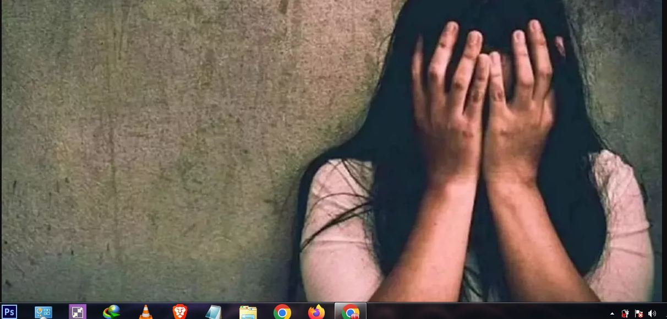
Task: Launch Internet Download Manager from taskbar
Action: click(112, 312)
